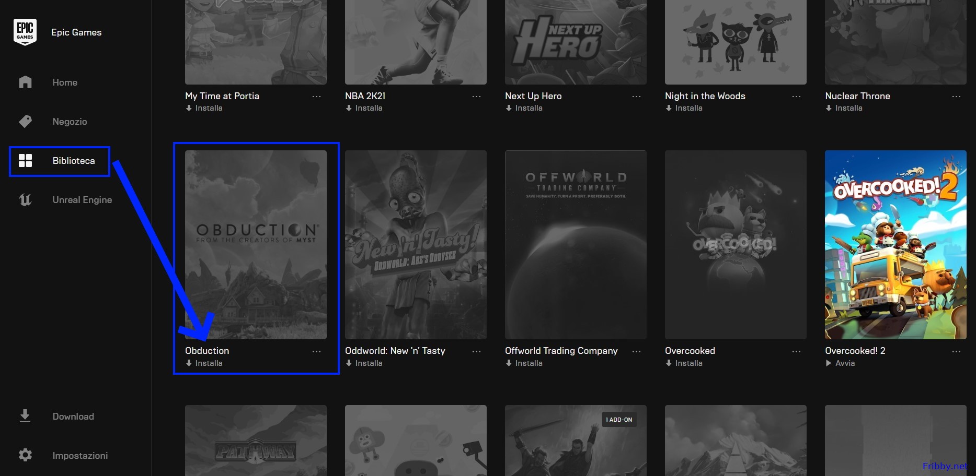
Task: Click install arrow icon under My Time at Portia
Action: [189, 108]
